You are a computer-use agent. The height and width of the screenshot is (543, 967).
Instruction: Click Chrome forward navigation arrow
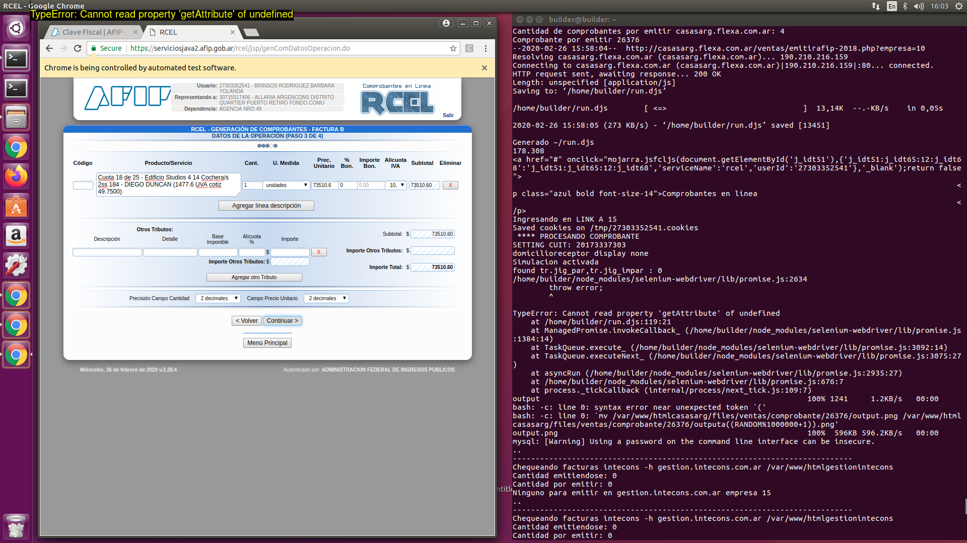(63, 48)
